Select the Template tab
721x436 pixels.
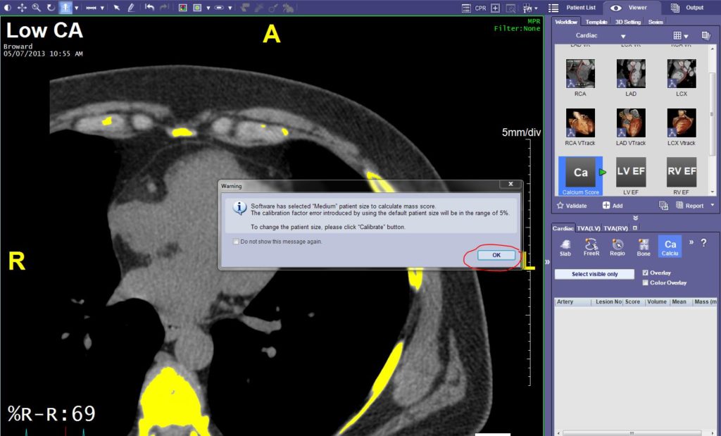596,22
